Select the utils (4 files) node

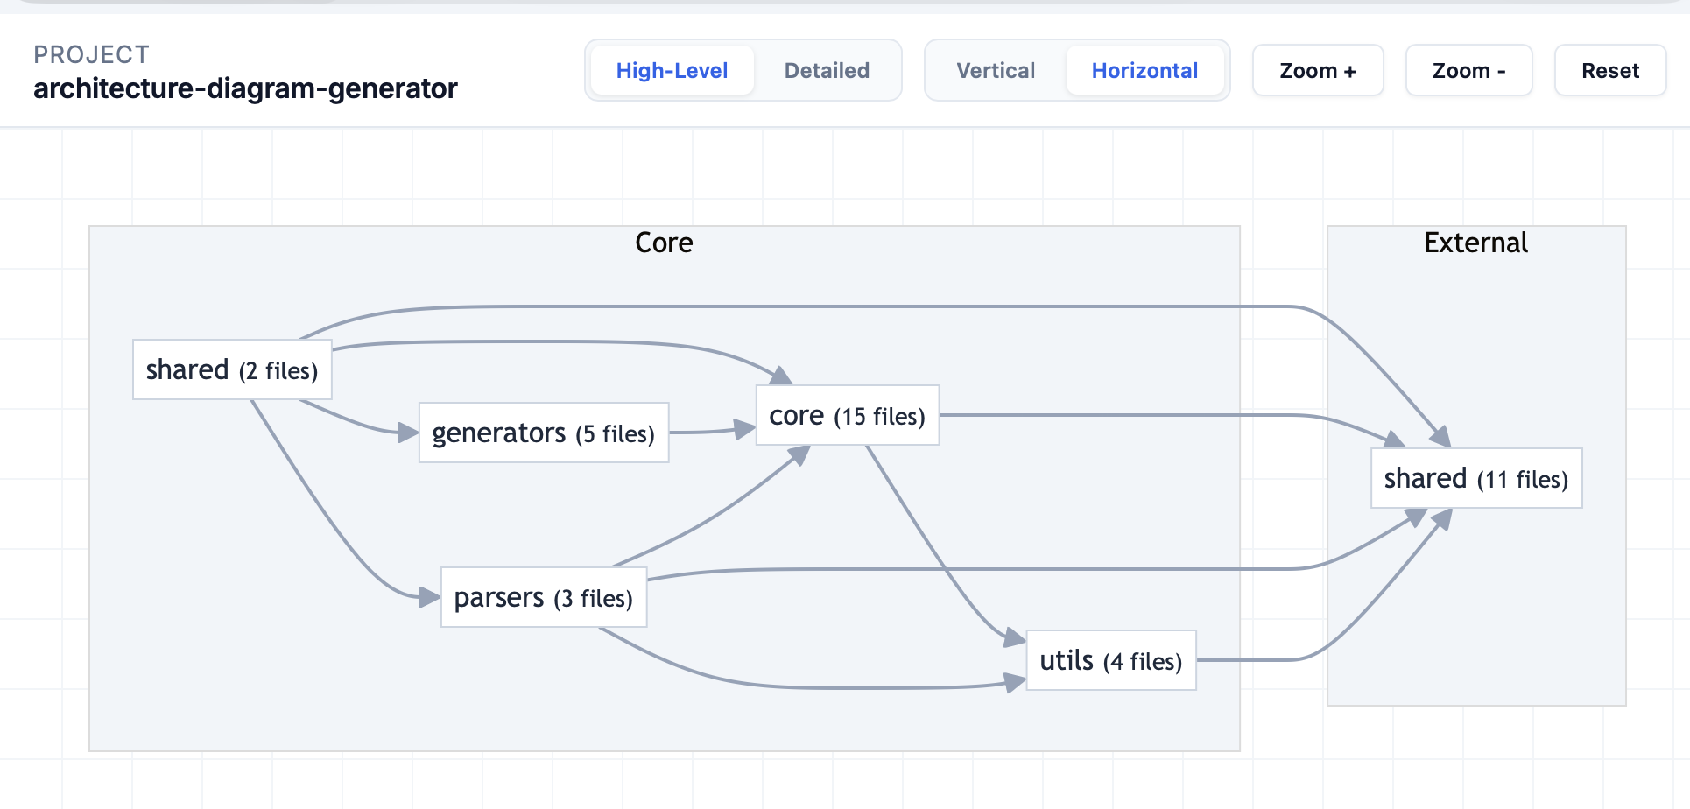(1111, 660)
